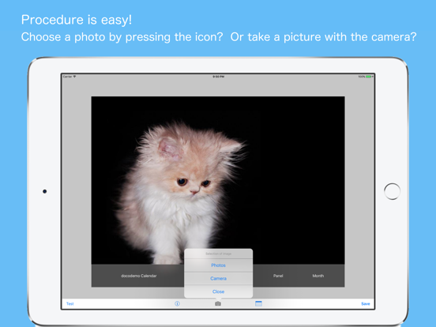Open the calendar icon in bottom toolbar
Viewport: 436px width, 327px height.
click(258, 303)
